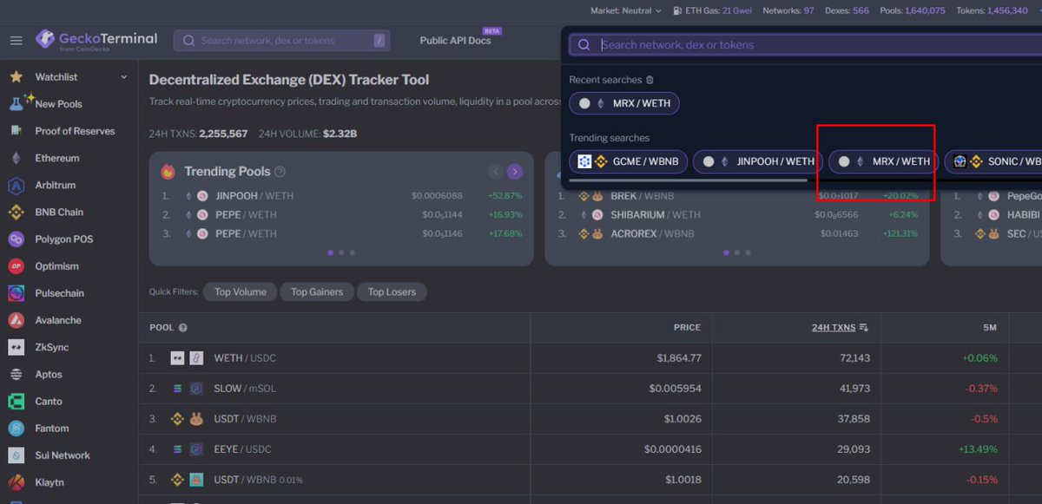Viewport: 1042px width, 504px height.
Task: Open the hamburger menu icon
Action: click(x=16, y=41)
